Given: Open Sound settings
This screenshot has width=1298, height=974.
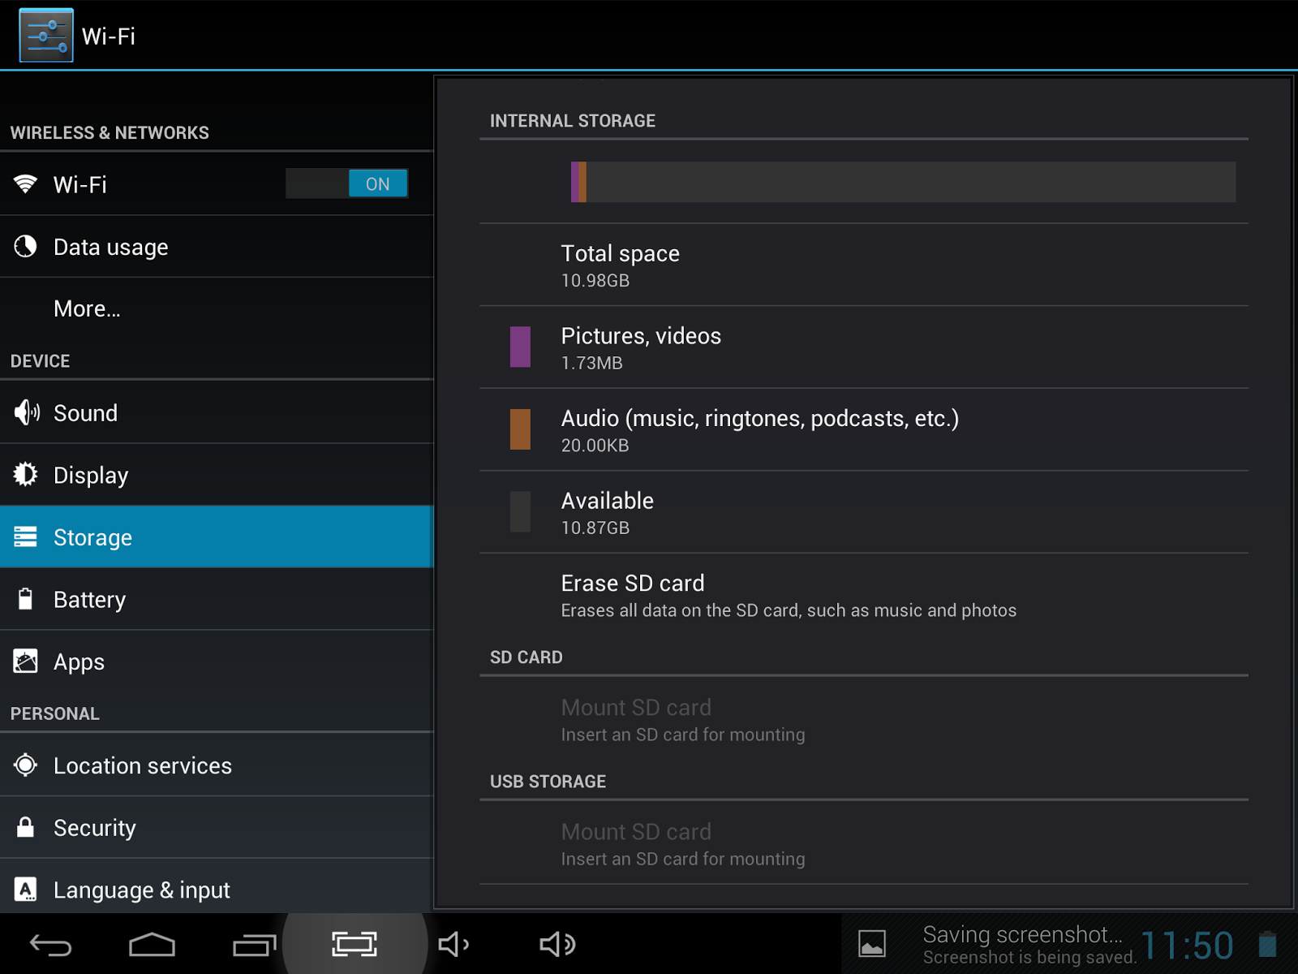Looking at the screenshot, I should click(x=217, y=412).
